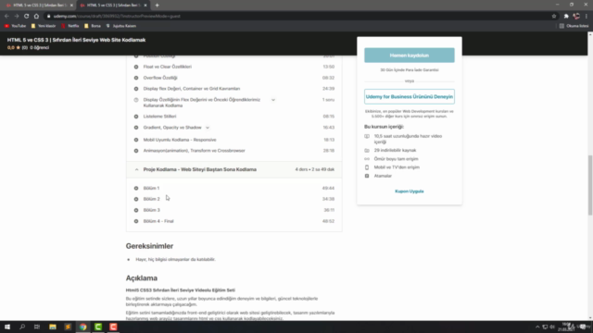The height and width of the screenshot is (333, 593).
Task: Open the Yeni klasör bookmark folder
Action: (x=44, y=26)
